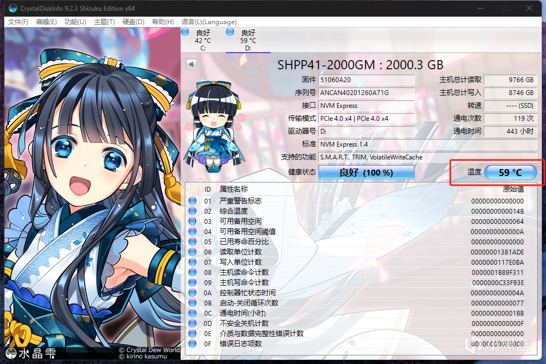546x364 pixels.
Task: Open the 硬盘(D) menu
Action: coord(133,22)
